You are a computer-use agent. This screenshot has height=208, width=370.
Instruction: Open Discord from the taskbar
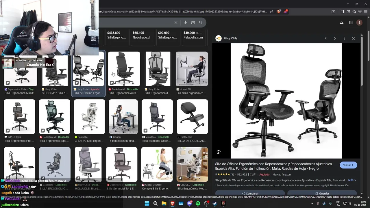point(190,203)
